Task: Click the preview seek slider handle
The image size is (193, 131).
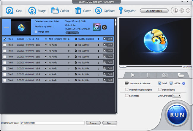Action: (123, 67)
